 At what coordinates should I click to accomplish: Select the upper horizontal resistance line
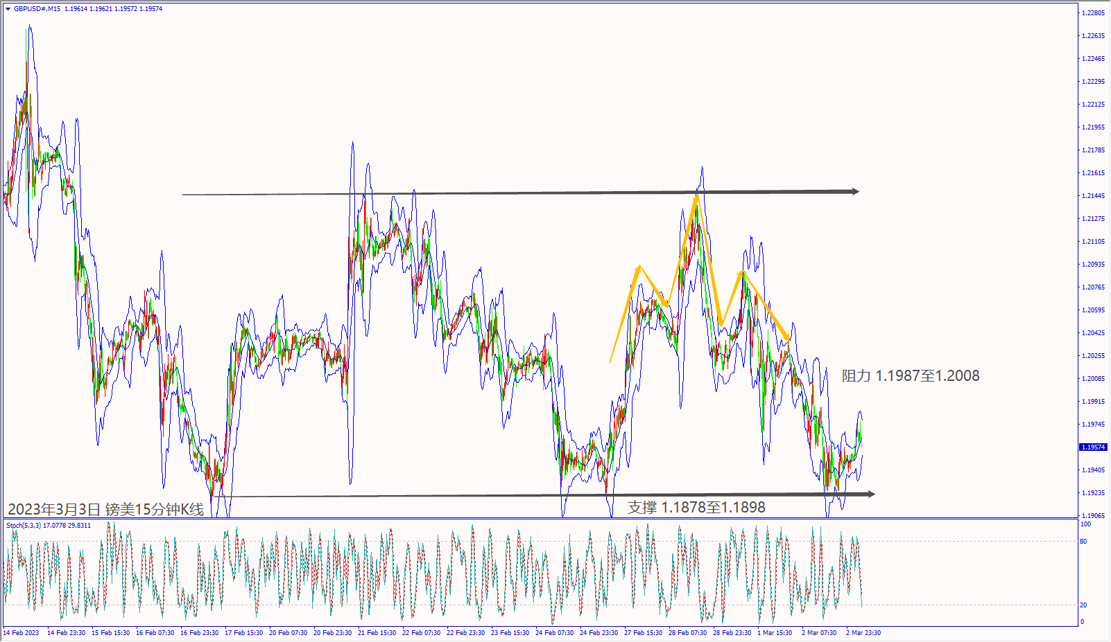[520, 193]
